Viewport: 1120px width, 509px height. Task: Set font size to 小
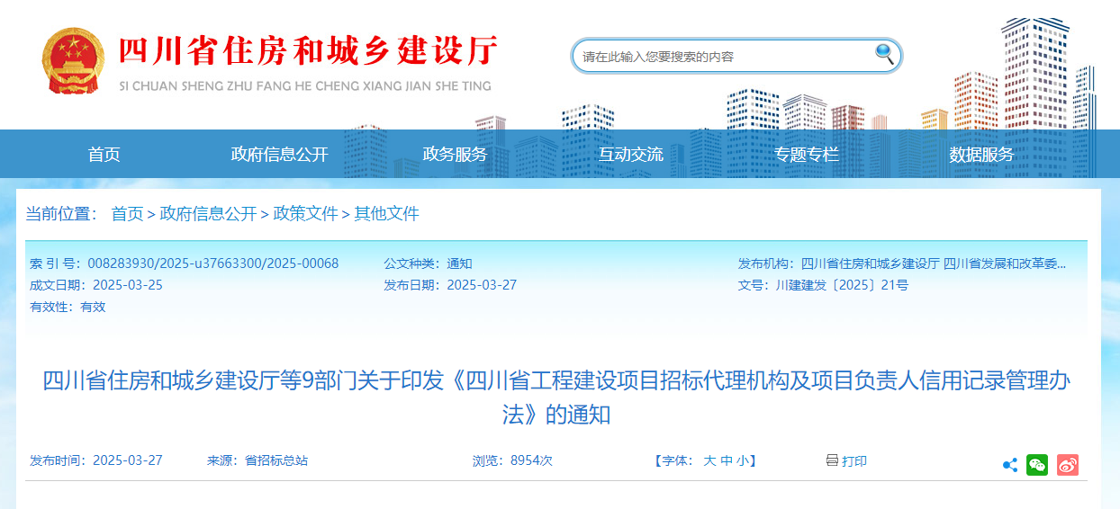point(741,460)
